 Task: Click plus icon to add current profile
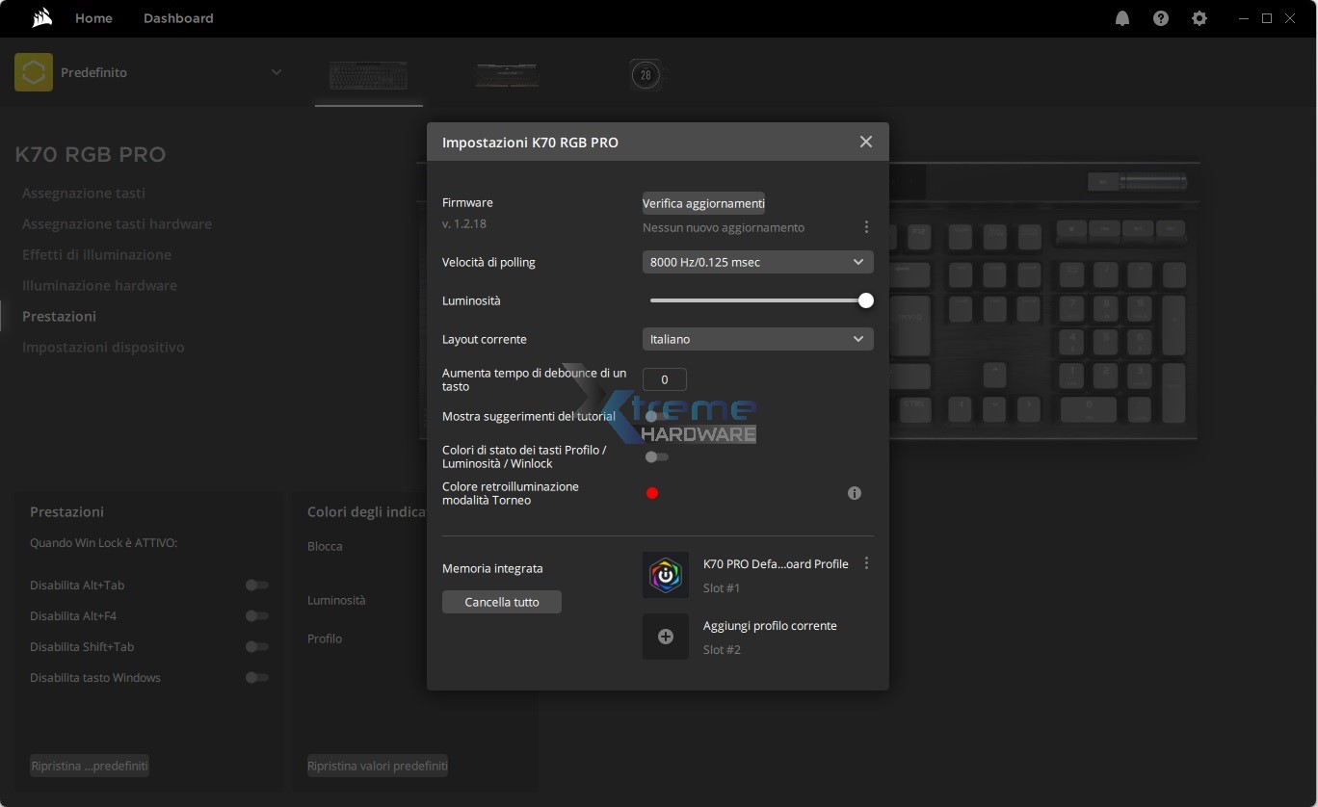[666, 637]
